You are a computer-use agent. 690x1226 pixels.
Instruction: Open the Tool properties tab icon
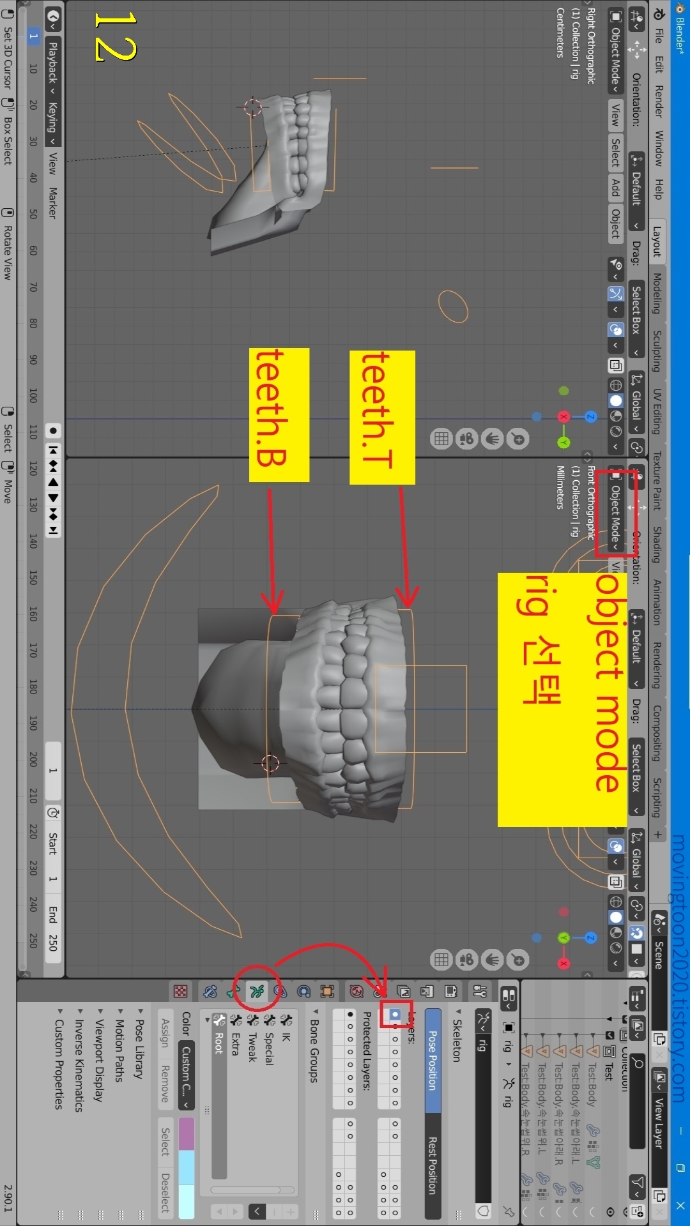pyautogui.click(x=480, y=992)
